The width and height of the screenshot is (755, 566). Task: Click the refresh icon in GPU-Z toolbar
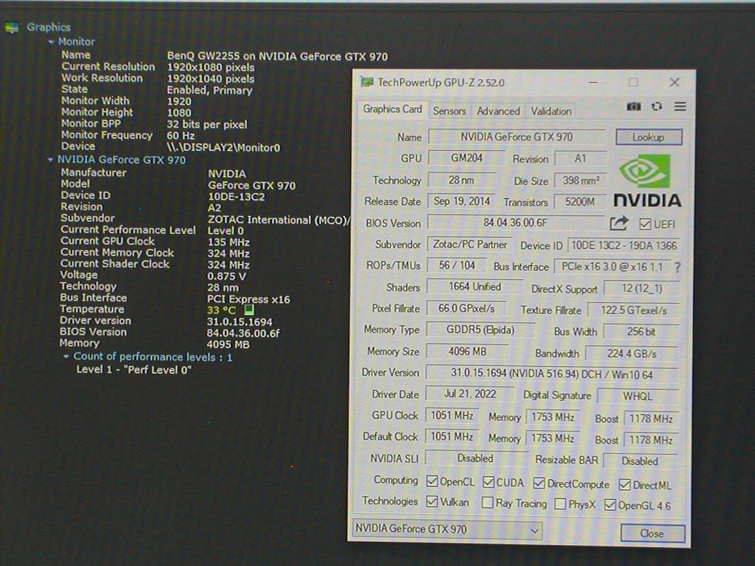pos(656,106)
